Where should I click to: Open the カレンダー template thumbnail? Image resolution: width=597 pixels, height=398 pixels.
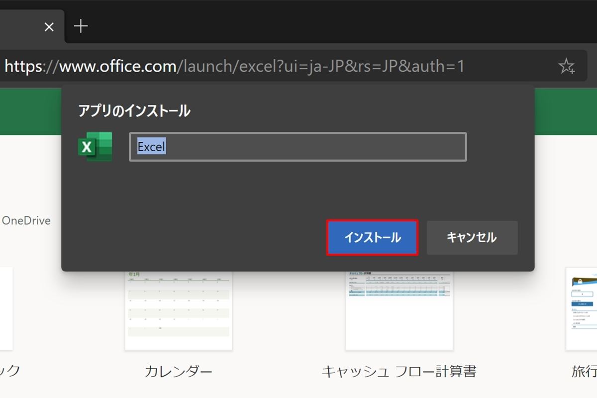pos(178,310)
